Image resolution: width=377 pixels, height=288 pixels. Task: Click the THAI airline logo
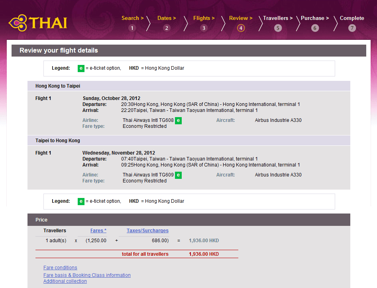click(38, 23)
